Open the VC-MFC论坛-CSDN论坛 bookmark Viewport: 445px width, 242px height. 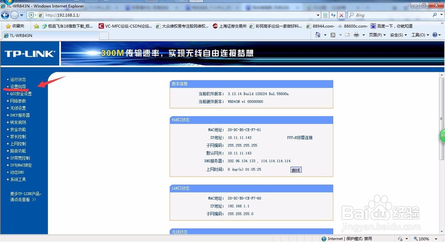click(x=125, y=26)
